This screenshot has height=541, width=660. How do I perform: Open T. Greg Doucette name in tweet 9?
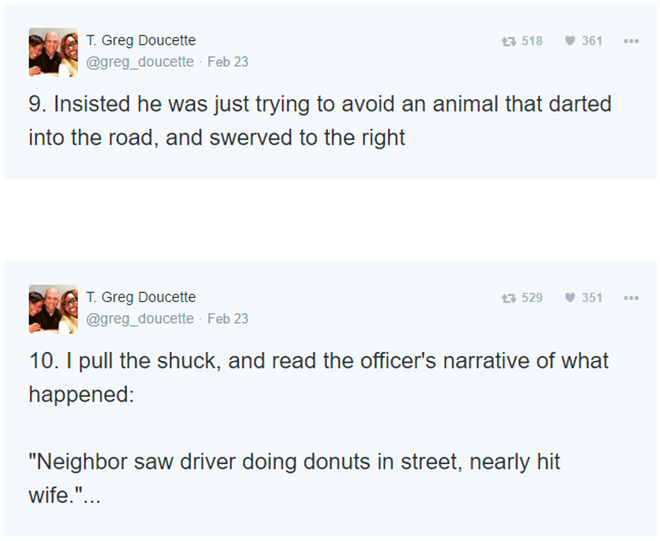point(141,40)
